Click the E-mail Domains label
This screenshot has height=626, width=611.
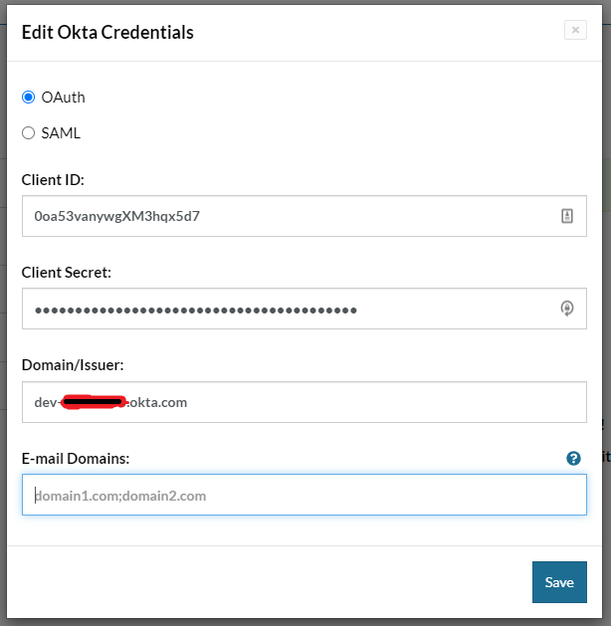tap(76, 458)
